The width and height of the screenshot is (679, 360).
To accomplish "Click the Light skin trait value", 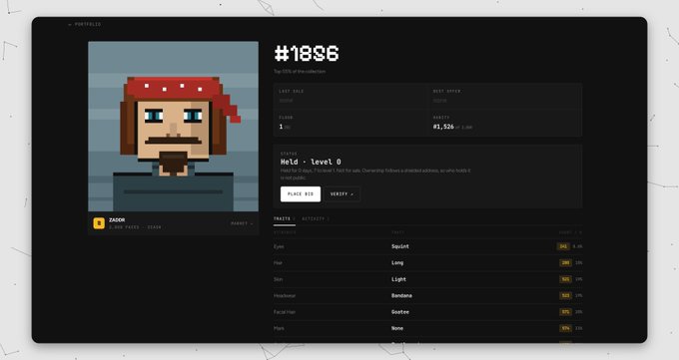I will [x=398, y=279].
